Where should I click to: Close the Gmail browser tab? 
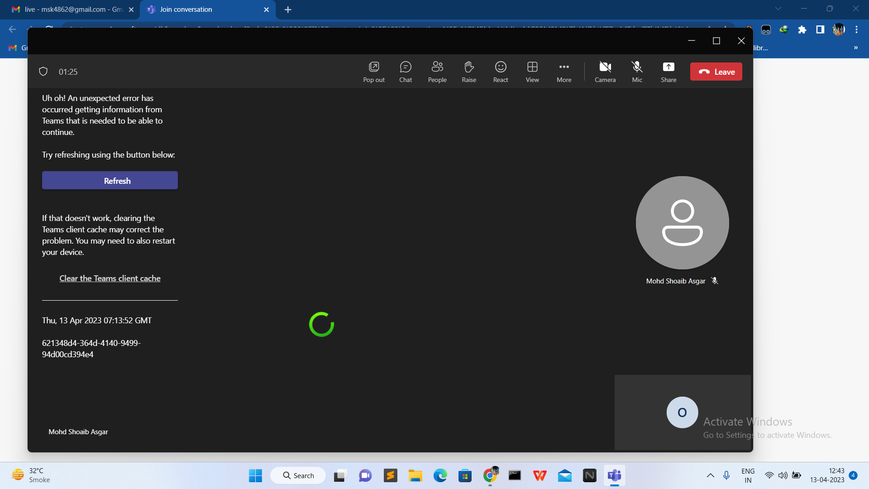(x=131, y=10)
